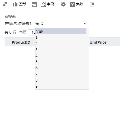The image size is (131, 117).
Task: Choose option 1 from the list
Action: [x=61, y=37]
